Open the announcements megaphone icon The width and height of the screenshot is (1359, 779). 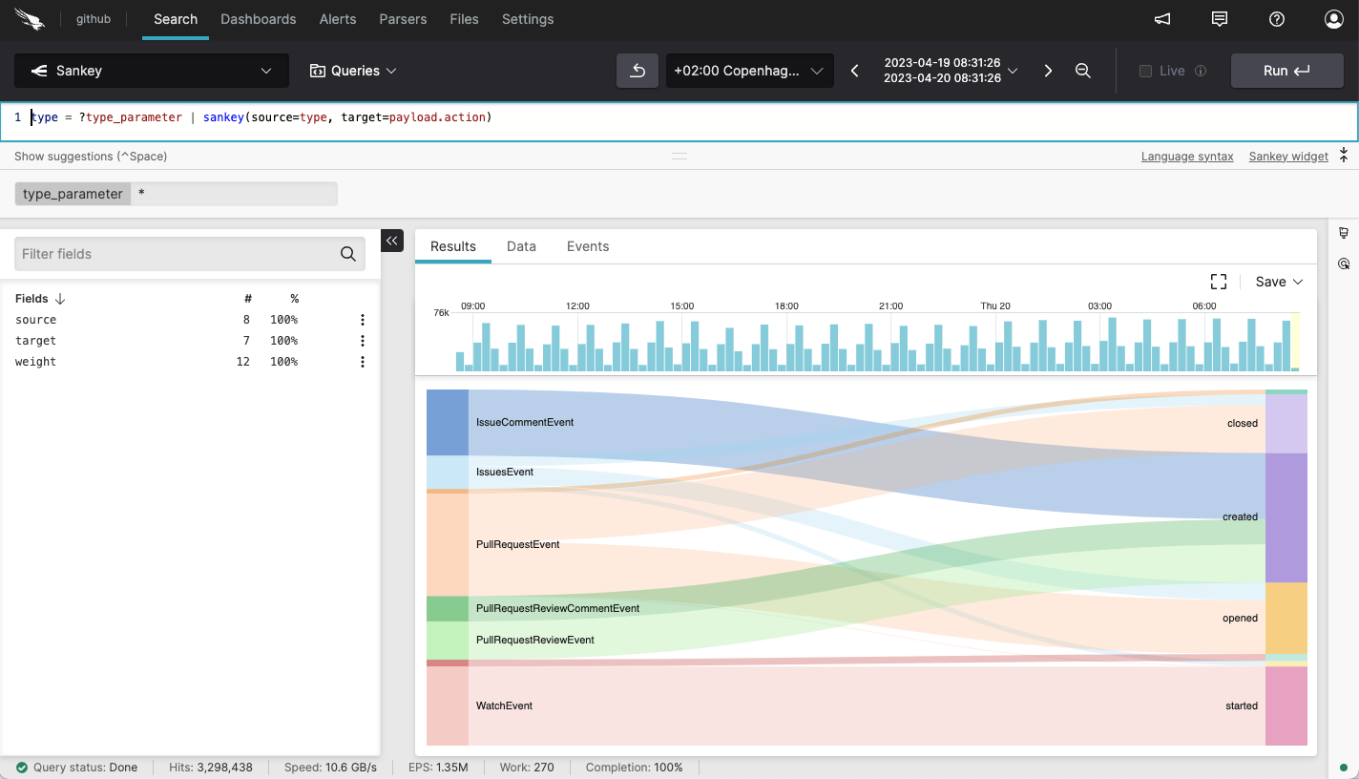[1162, 19]
